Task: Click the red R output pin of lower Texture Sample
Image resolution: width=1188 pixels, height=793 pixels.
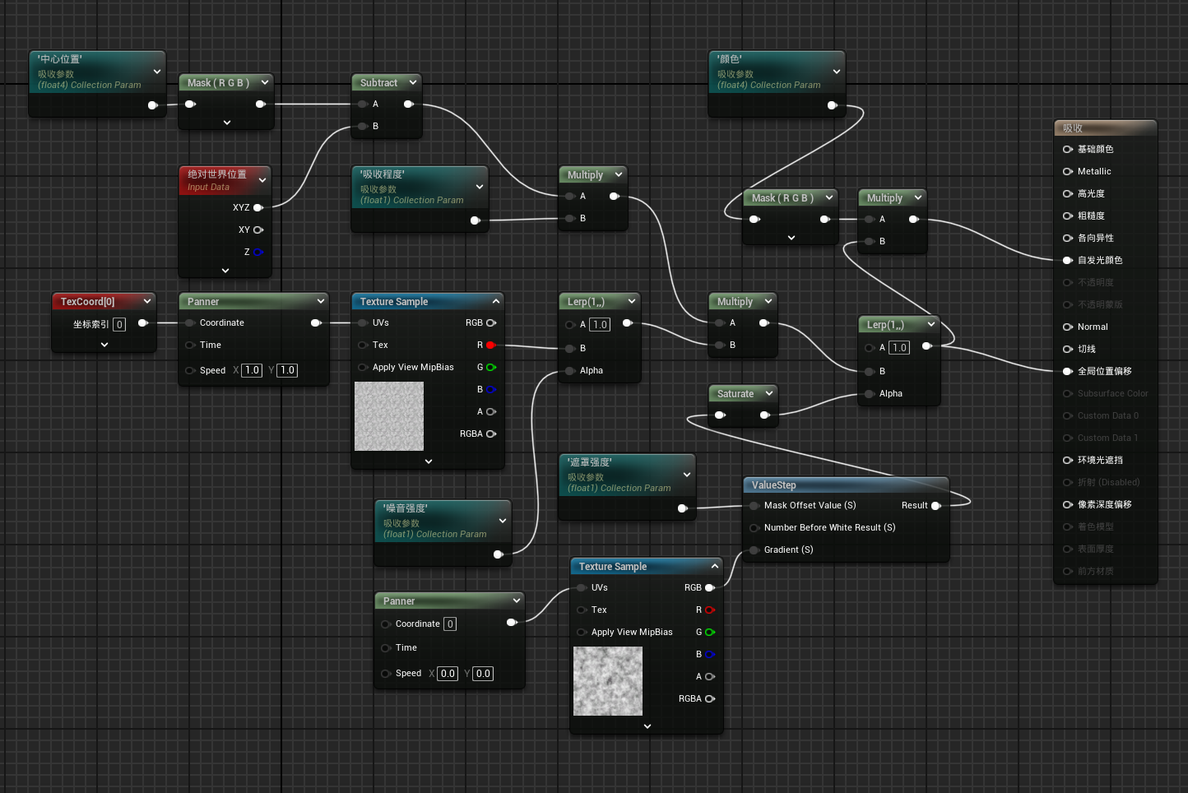Action: (710, 610)
